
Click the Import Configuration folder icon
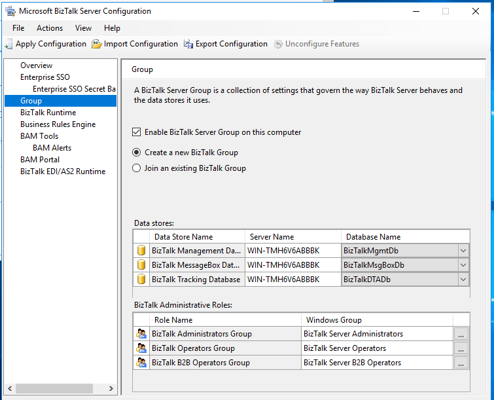[96, 44]
